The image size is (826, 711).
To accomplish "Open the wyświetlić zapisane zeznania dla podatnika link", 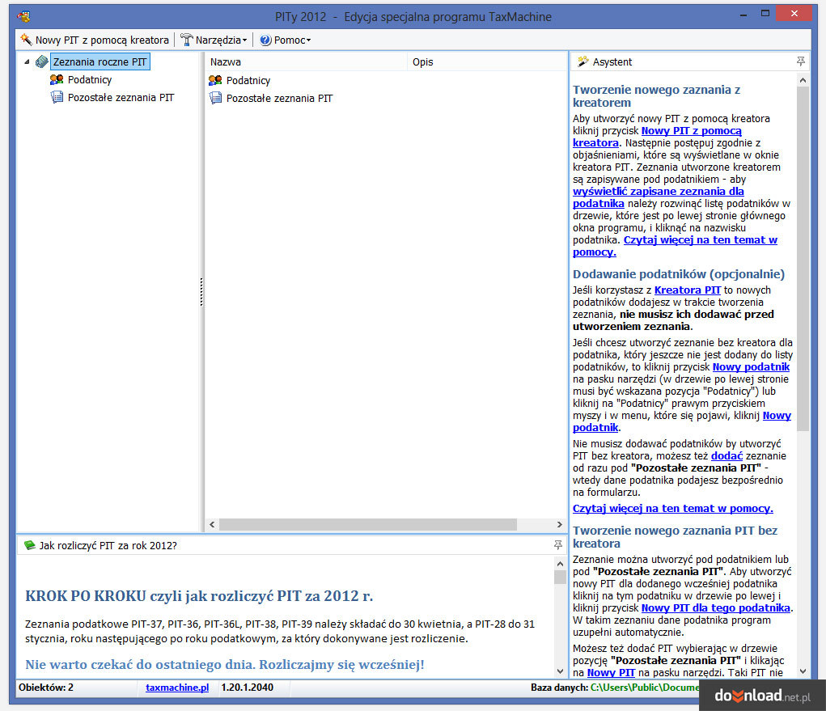I will [659, 197].
